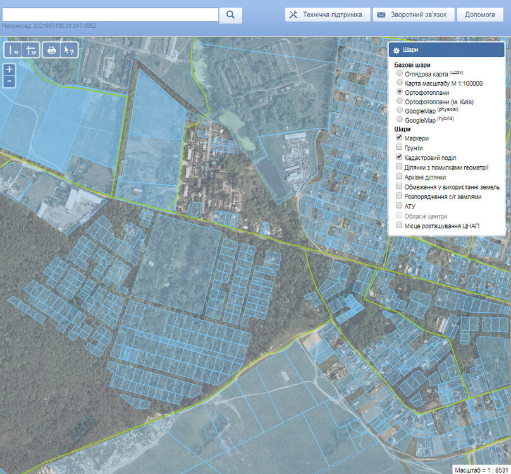
Task: Select Ортофотоплани base layer
Action: (x=400, y=92)
